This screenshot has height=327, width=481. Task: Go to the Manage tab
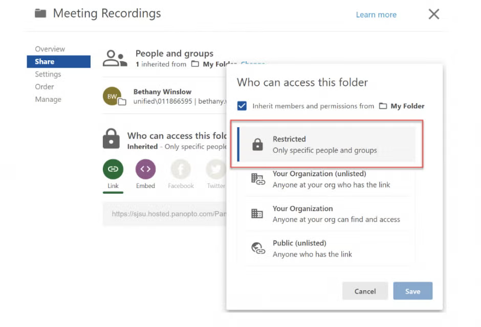click(x=48, y=99)
